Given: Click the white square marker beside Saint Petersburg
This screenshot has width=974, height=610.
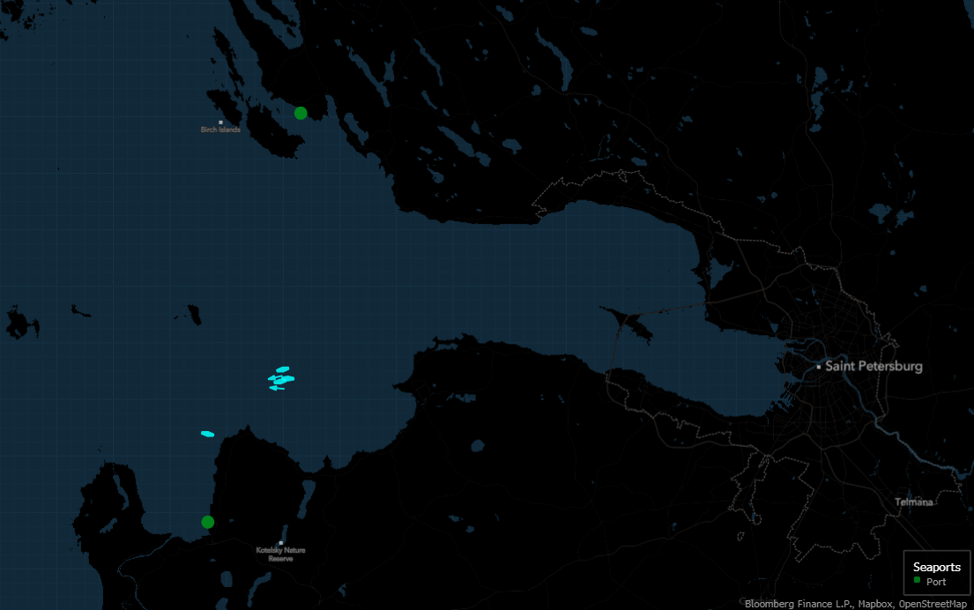Looking at the screenshot, I should pos(819,367).
